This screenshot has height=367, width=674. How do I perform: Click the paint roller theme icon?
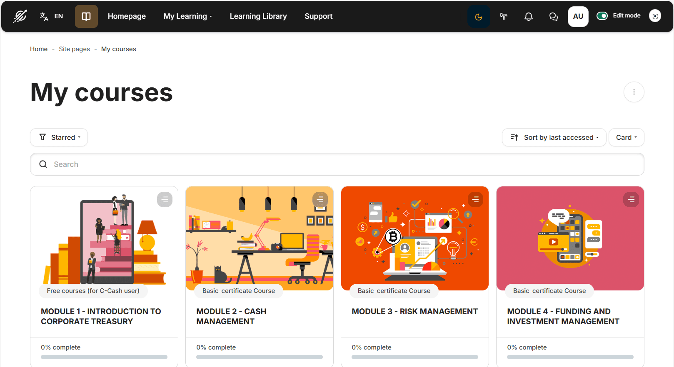click(x=504, y=17)
